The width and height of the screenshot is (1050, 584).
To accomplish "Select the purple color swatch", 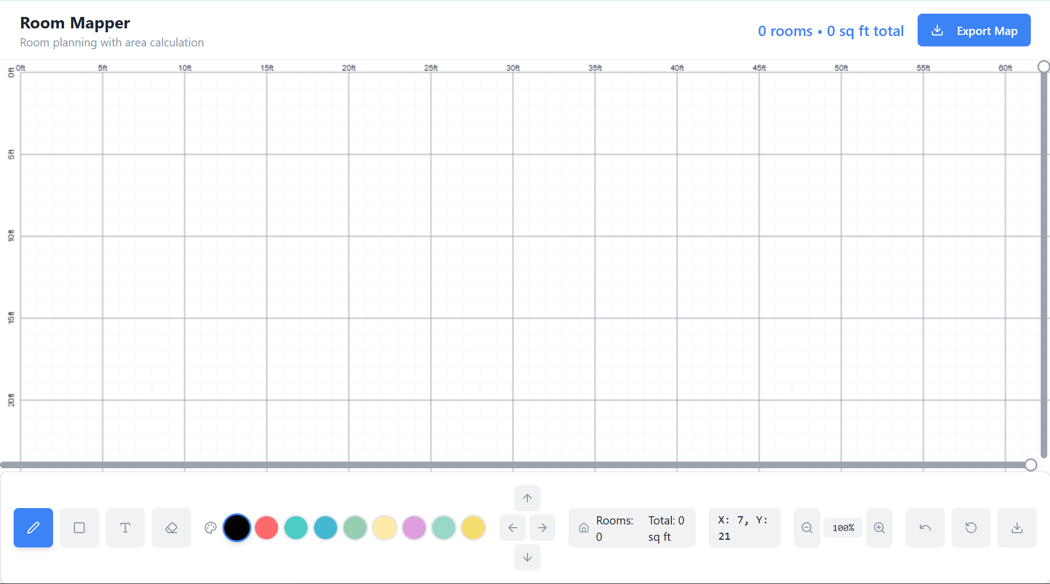I will pyautogui.click(x=414, y=527).
